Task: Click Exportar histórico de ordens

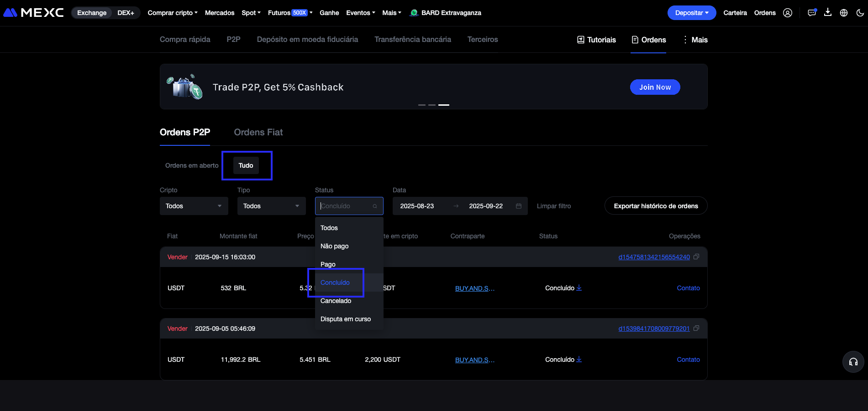Action: click(x=656, y=206)
